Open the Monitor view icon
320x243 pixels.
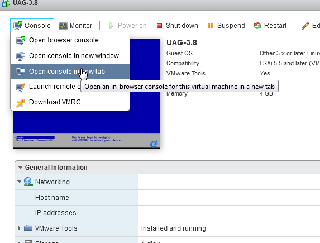[x=63, y=26]
